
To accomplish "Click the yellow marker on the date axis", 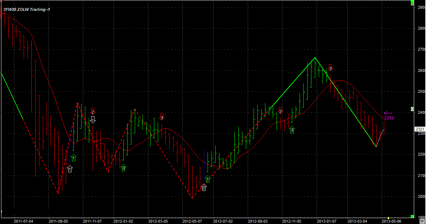I will click(388, 218).
